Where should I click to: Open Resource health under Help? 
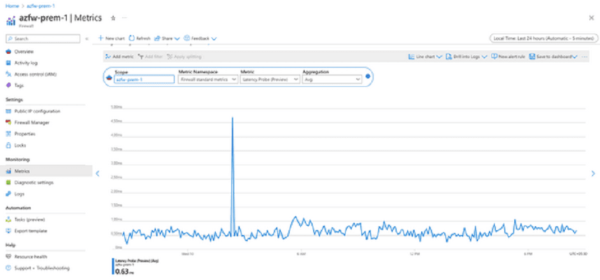(31, 256)
